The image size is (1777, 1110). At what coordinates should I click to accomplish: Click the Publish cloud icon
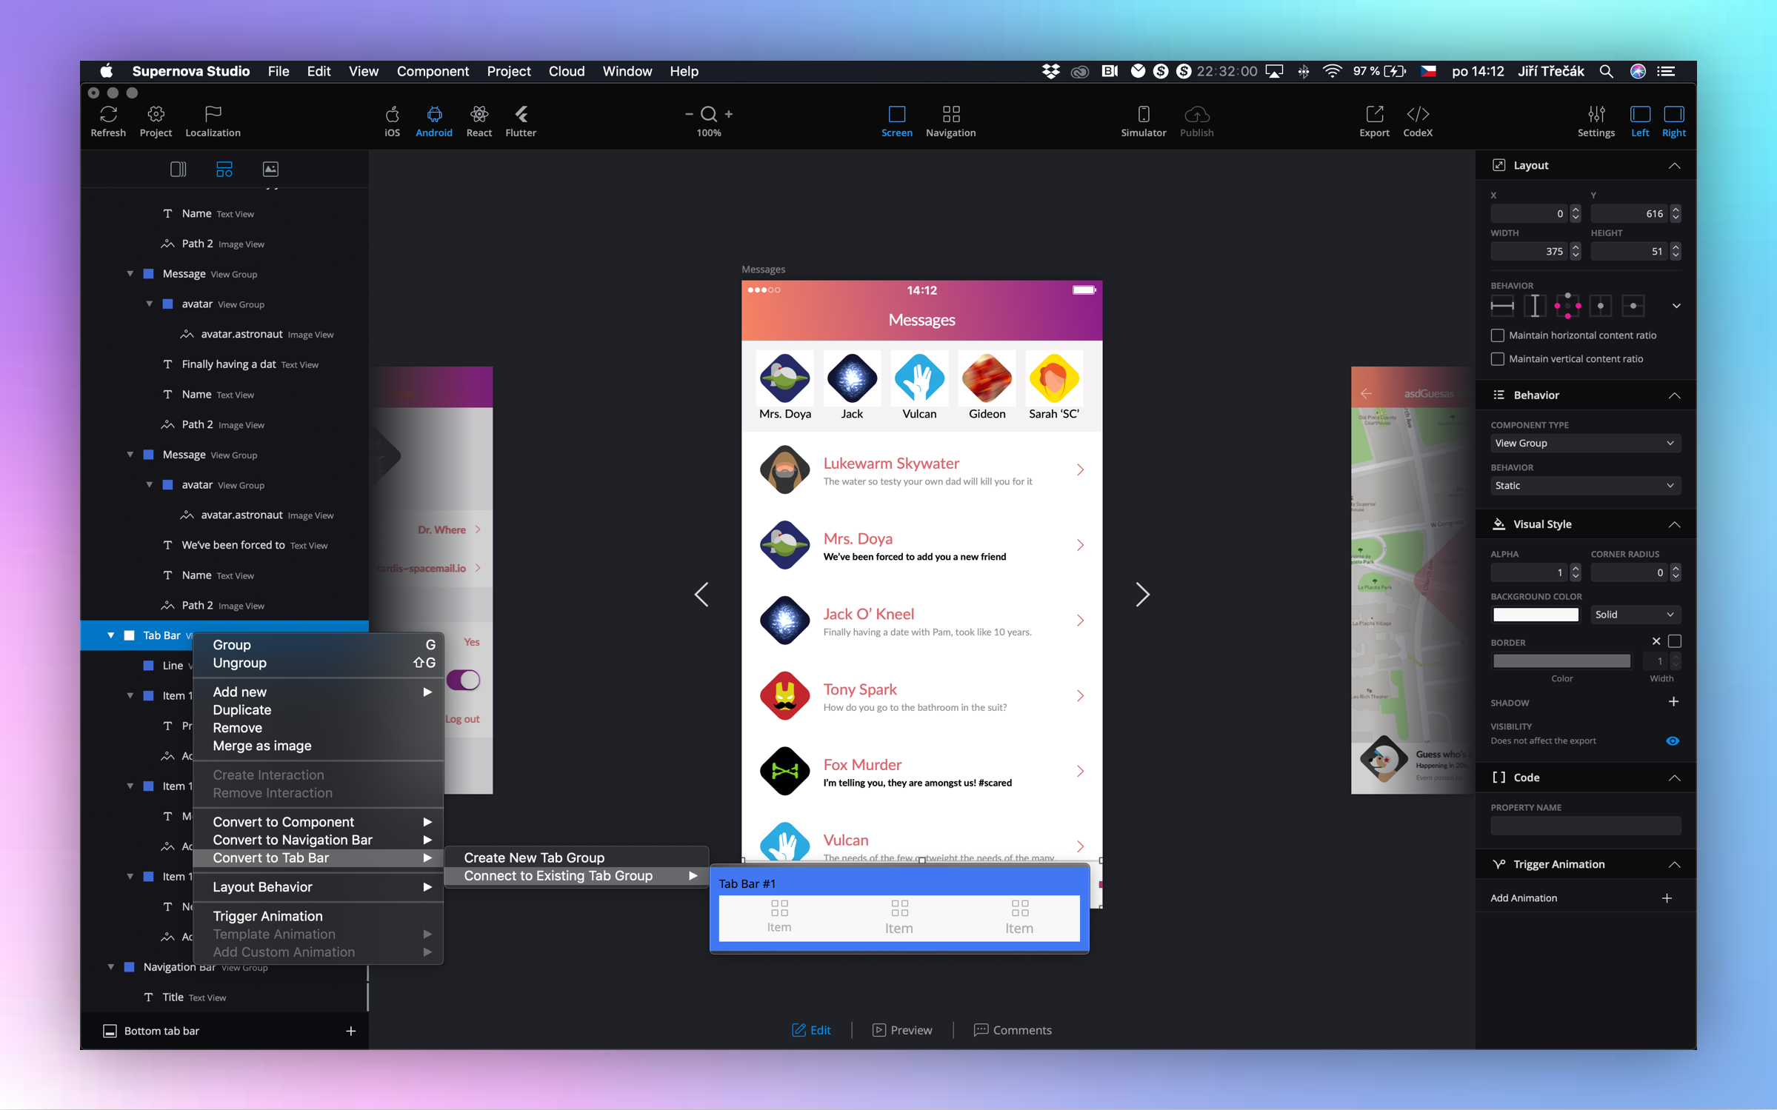click(1196, 114)
